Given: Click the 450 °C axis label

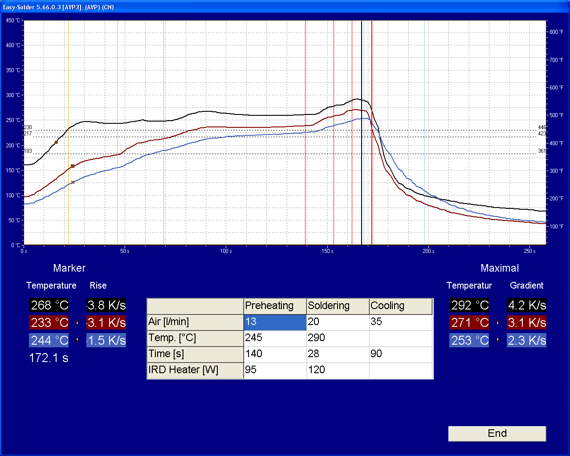Looking at the screenshot, I should (12, 20).
